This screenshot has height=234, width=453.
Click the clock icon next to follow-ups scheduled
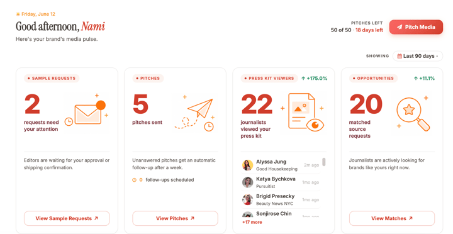click(x=134, y=180)
